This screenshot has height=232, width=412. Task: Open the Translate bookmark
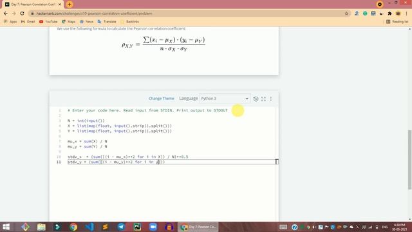[107, 21]
